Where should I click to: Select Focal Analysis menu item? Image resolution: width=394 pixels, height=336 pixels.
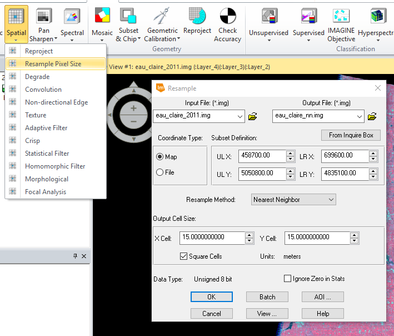pos(56,192)
